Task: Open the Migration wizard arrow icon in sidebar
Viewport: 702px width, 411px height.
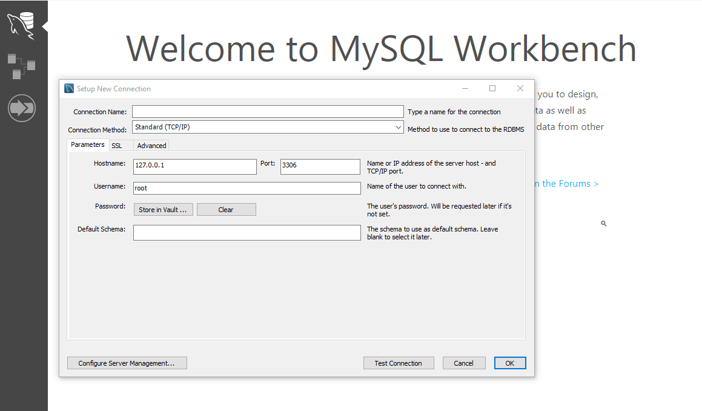Action: (21, 108)
